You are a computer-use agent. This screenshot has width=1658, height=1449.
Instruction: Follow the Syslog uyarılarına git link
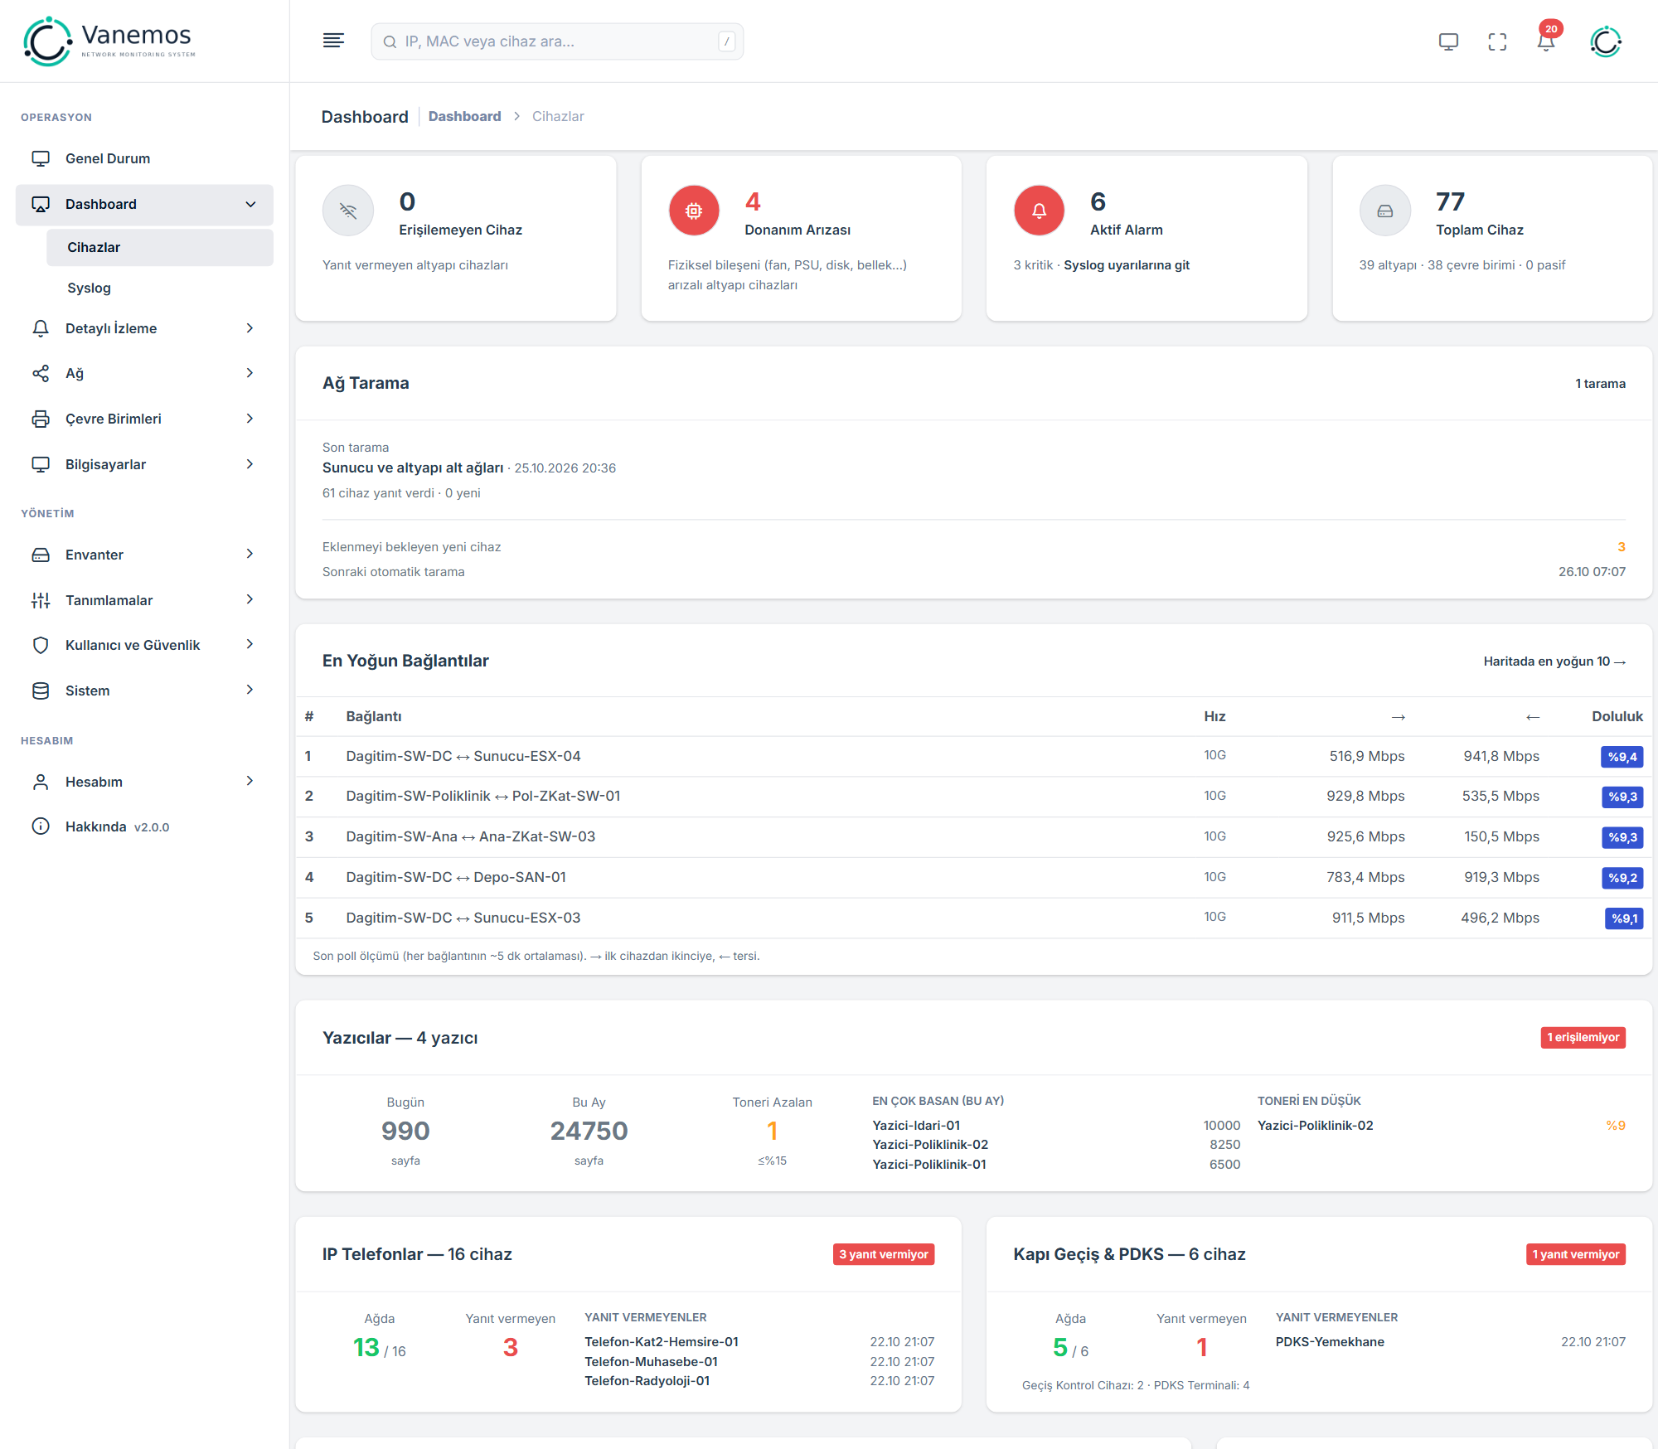pyautogui.click(x=1127, y=265)
